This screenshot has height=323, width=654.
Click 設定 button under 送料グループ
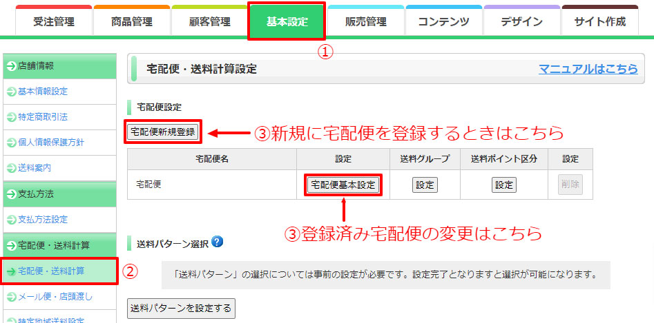point(425,185)
